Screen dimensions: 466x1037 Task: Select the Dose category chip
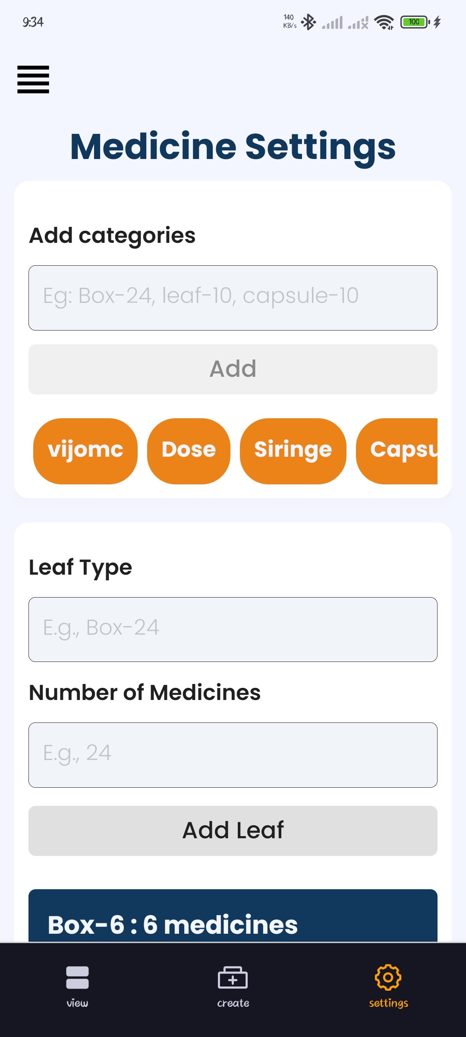189,451
